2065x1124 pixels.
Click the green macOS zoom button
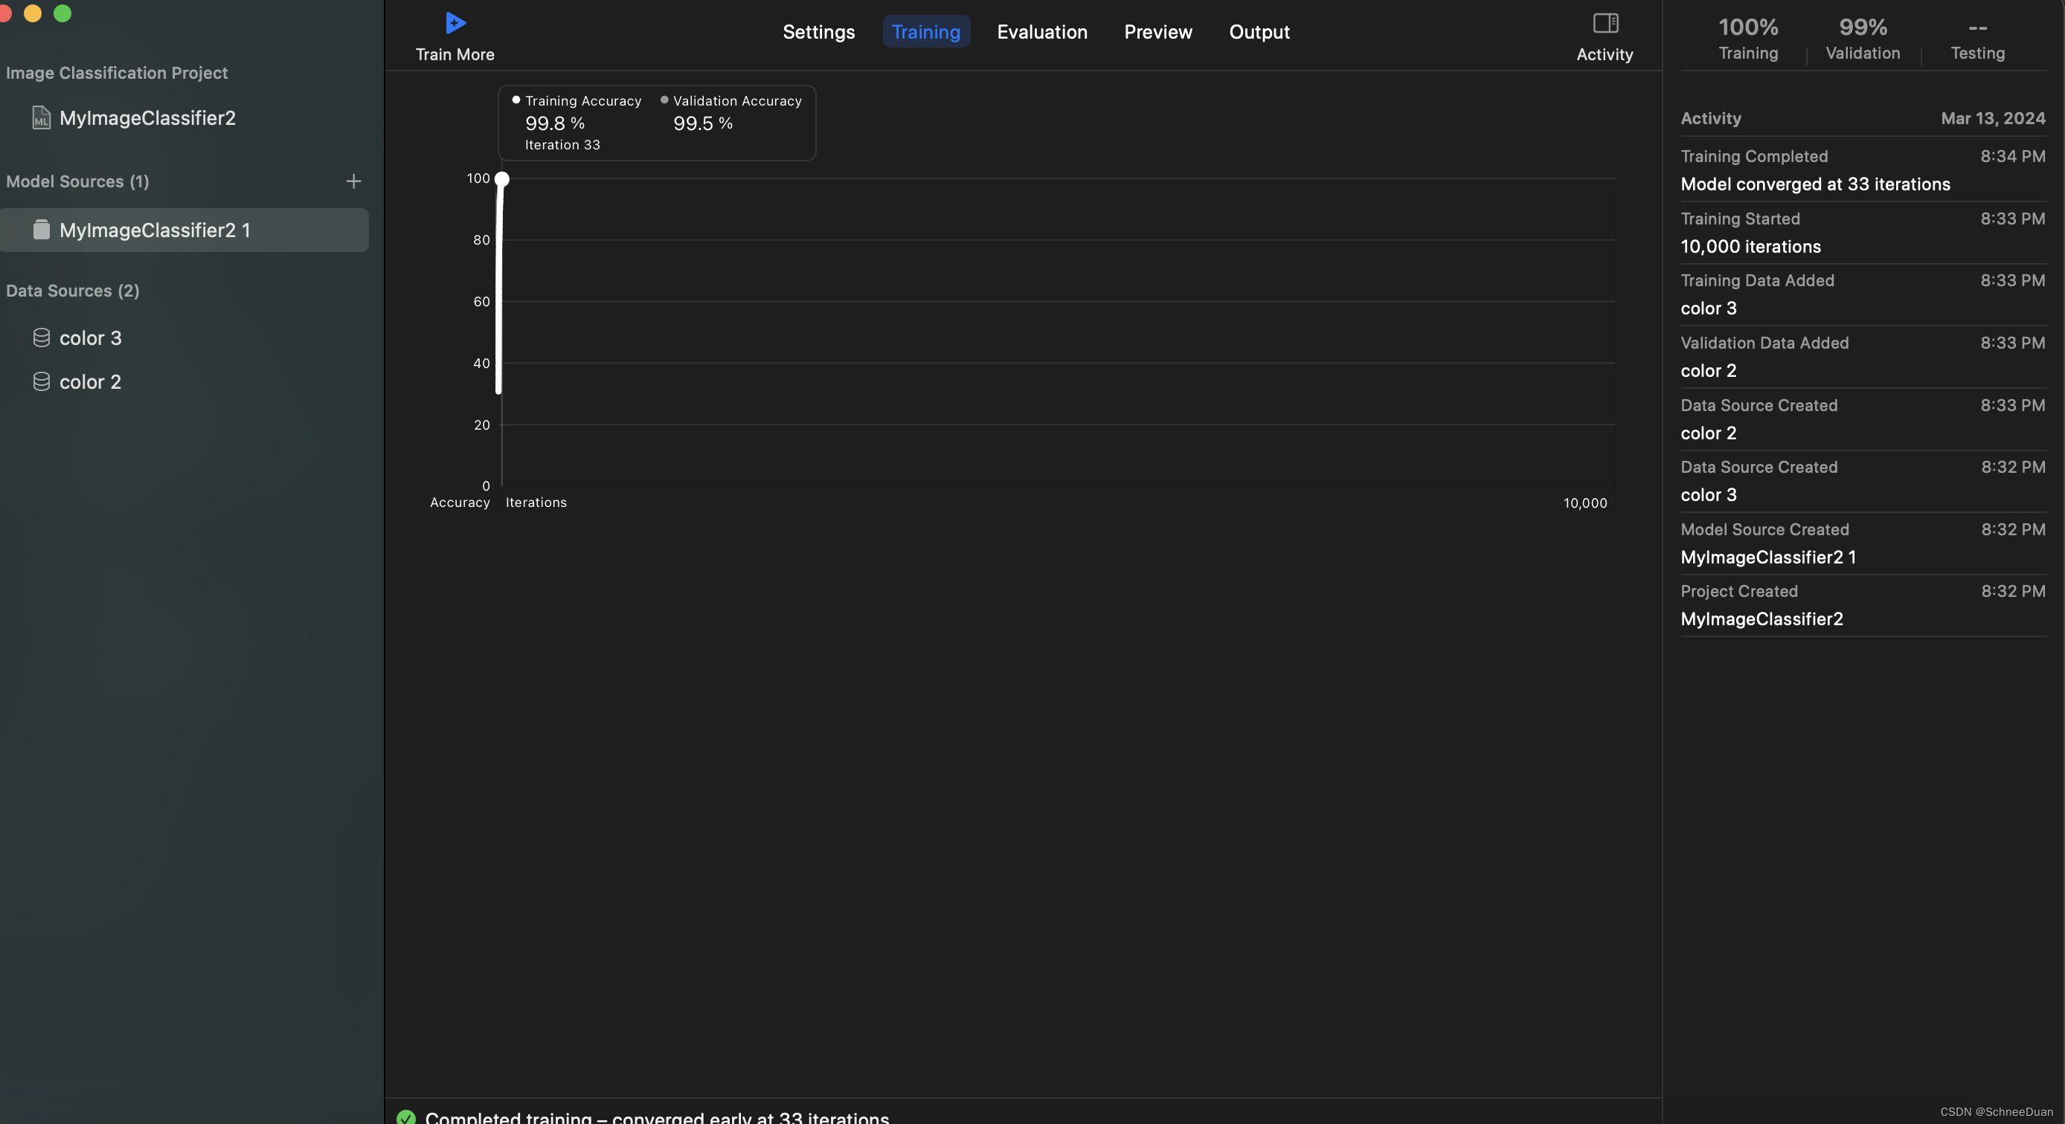click(62, 13)
